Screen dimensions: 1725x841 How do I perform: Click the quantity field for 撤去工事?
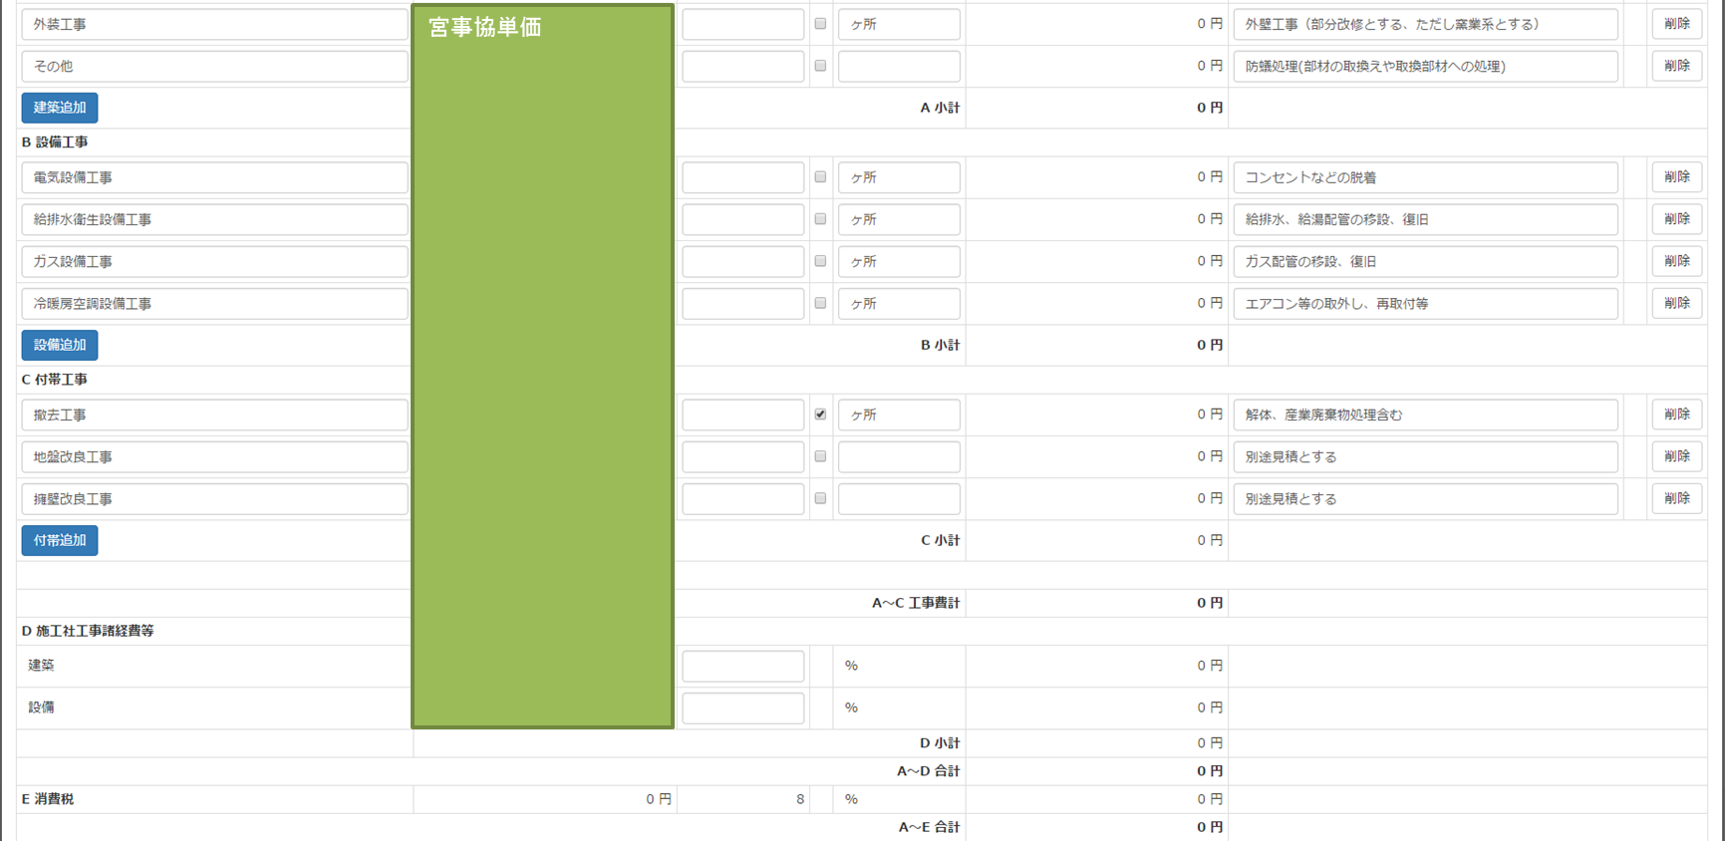click(742, 415)
